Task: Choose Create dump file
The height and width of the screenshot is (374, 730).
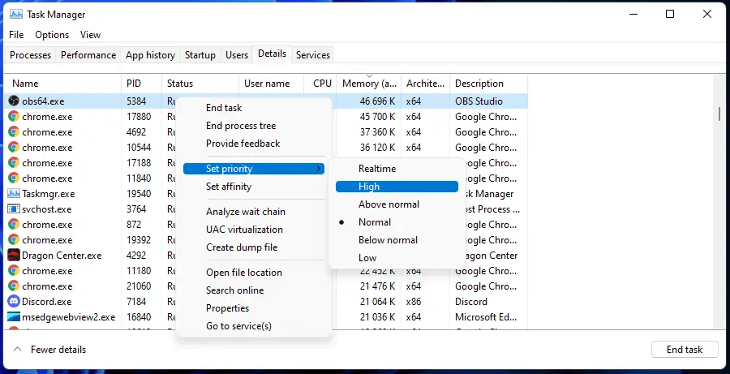Action: click(254, 247)
